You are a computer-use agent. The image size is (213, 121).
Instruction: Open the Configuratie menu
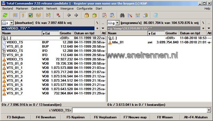click(85, 9)
